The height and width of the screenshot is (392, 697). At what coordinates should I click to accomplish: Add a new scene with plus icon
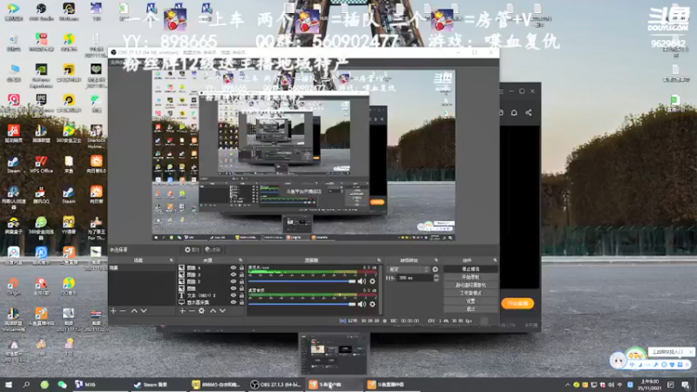click(x=113, y=311)
